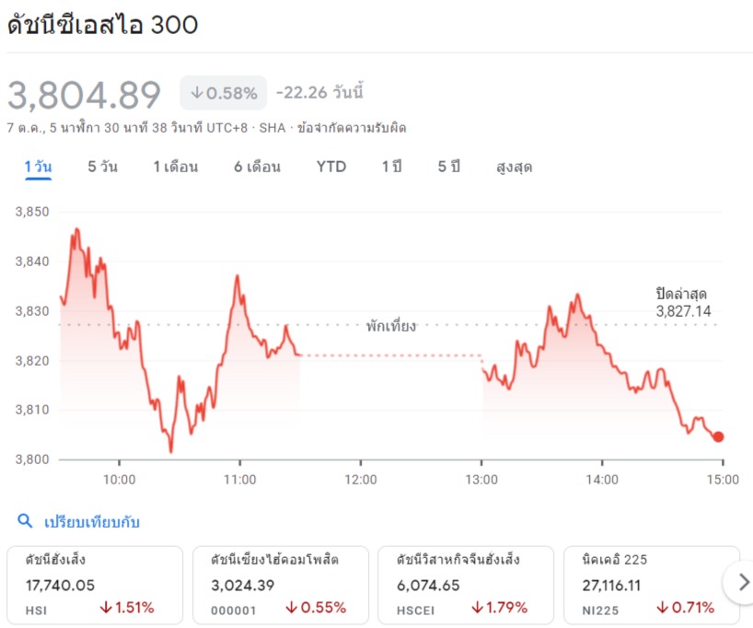
Task: Open the ดัชนีฮั่งเส็ง HSI card
Action: click(x=94, y=585)
